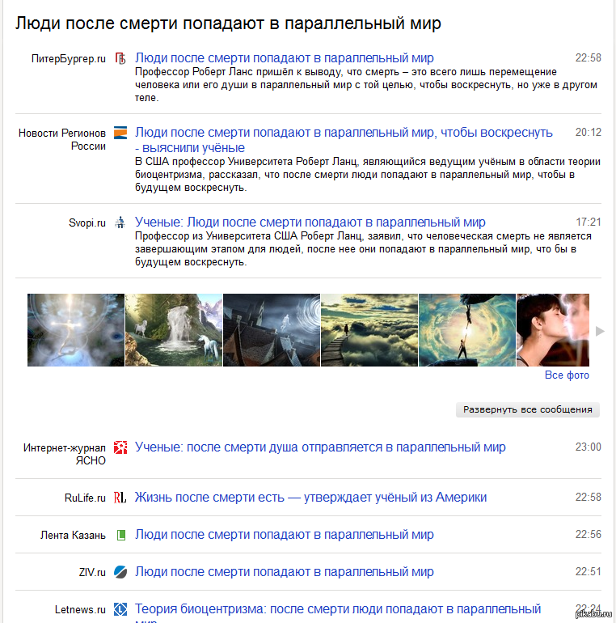Click the snippet starting 'В США профессор Университета'

pyautogui.click(x=368, y=175)
